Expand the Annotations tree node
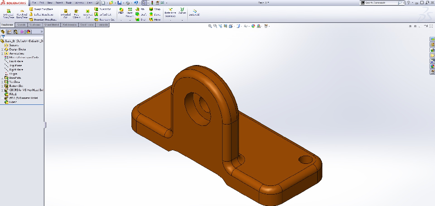The height and width of the screenshot is (206, 435). (2, 53)
